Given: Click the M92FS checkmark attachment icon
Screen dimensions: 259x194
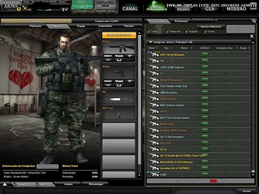Looking at the screenshot, I should (x=130, y=81).
